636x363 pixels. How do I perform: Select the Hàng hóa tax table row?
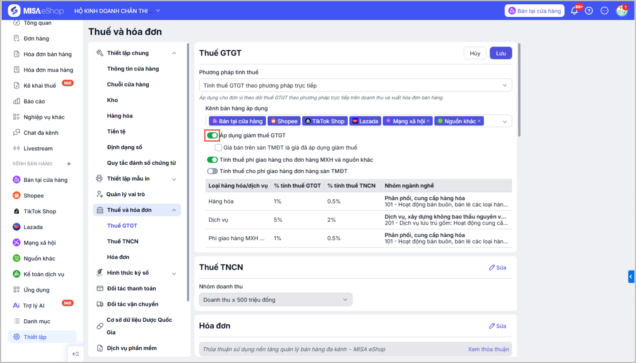pos(359,201)
